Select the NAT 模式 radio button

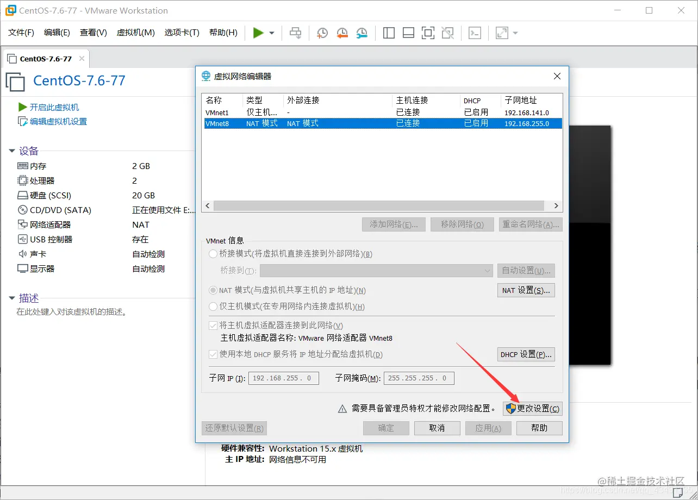(x=213, y=290)
